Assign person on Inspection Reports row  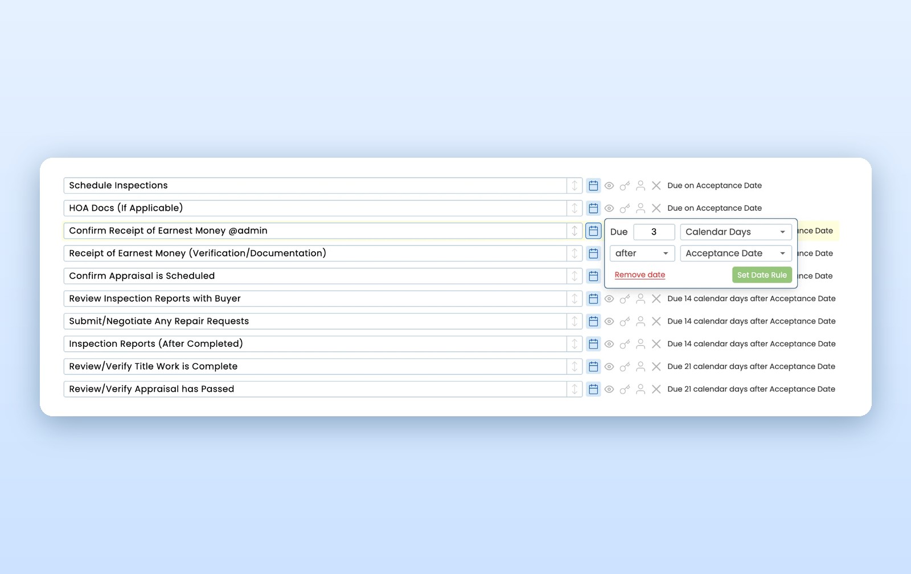[x=641, y=344]
